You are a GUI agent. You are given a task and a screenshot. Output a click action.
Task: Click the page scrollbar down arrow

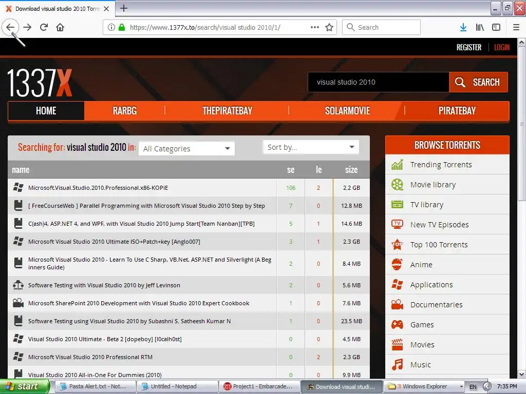coord(522,374)
